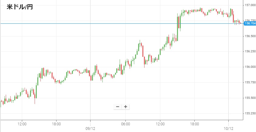Click the 155.500 price axis label
Image resolution: width=256 pixels, height=132 pixels.
[x=250, y=98]
